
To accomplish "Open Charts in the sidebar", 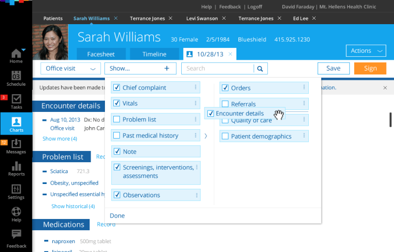I will pyautogui.click(x=16, y=124).
